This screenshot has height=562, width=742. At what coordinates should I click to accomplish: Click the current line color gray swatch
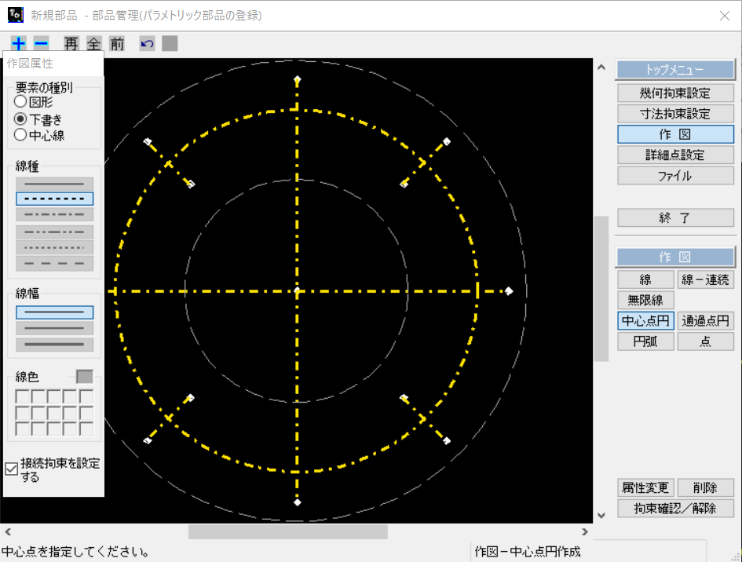click(x=85, y=377)
